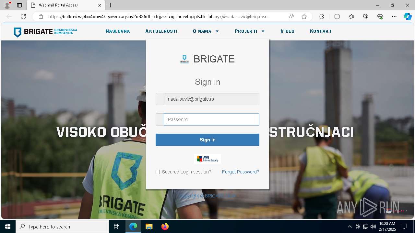Open the KONTAKT menu item
Image resolution: width=415 pixels, height=233 pixels.
[321, 31]
